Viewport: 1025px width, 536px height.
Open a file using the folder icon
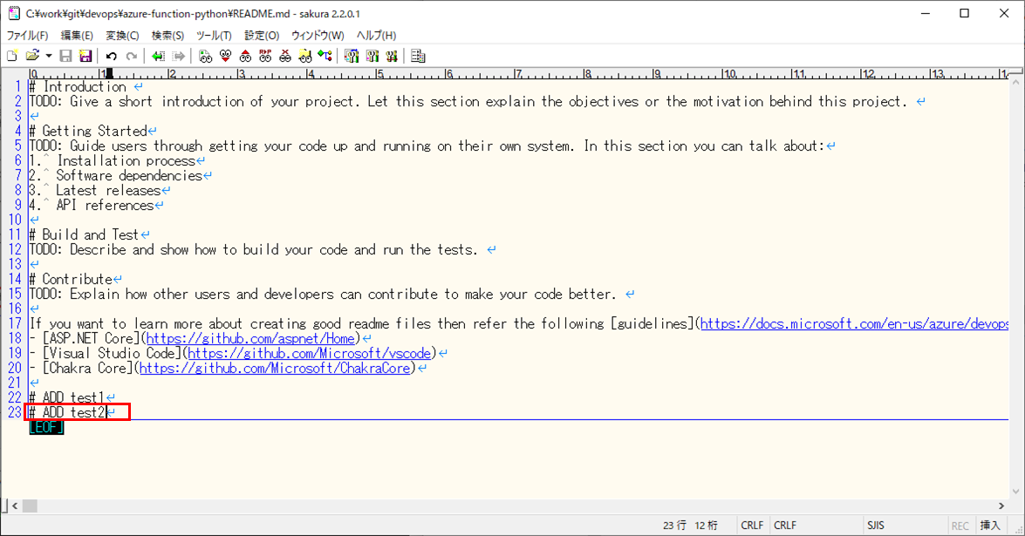pyautogui.click(x=32, y=56)
